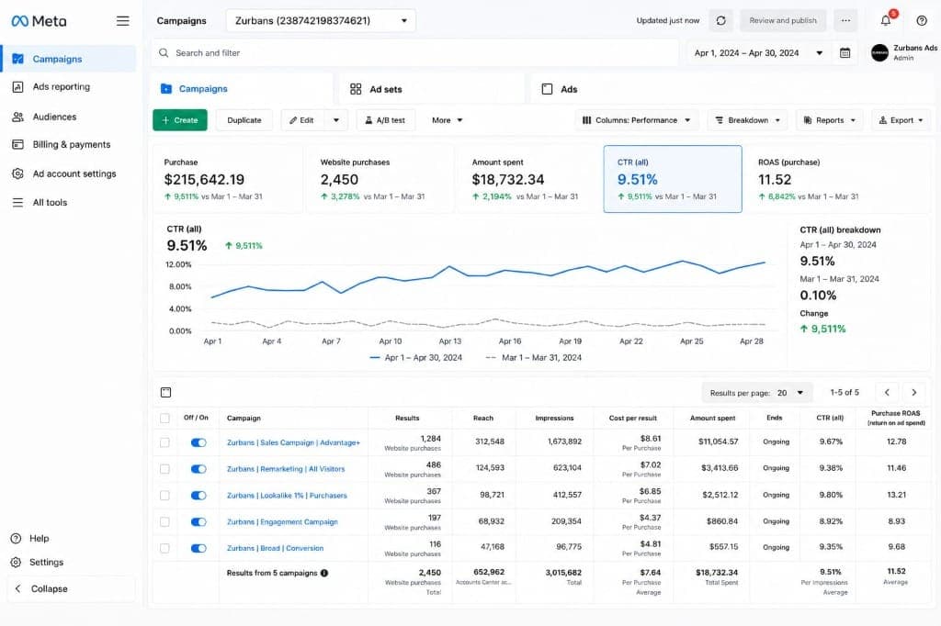Screen dimensions: 941x626
Task: Click the Edit button
Action: tap(302, 120)
